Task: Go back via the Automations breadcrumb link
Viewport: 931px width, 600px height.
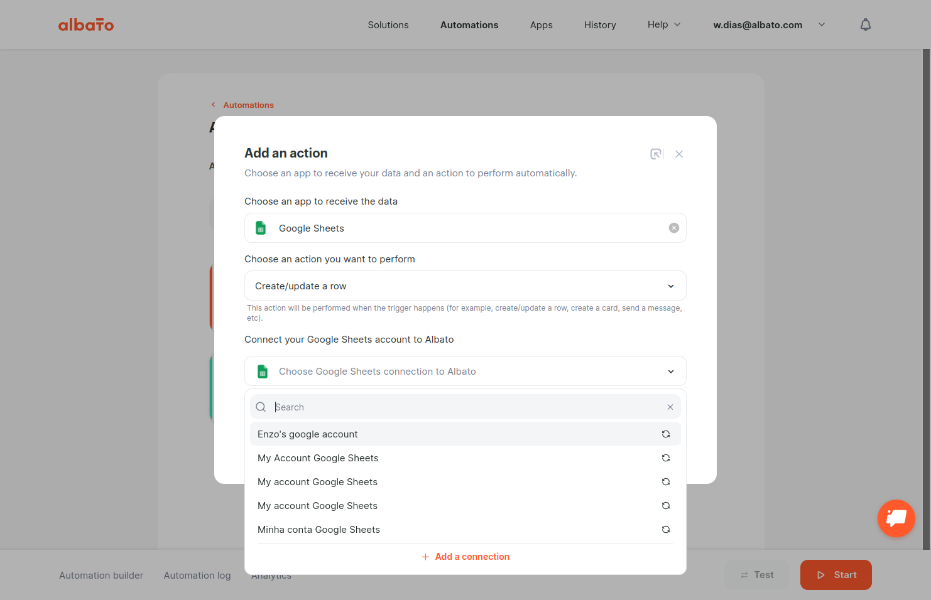Action: (x=248, y=105)
